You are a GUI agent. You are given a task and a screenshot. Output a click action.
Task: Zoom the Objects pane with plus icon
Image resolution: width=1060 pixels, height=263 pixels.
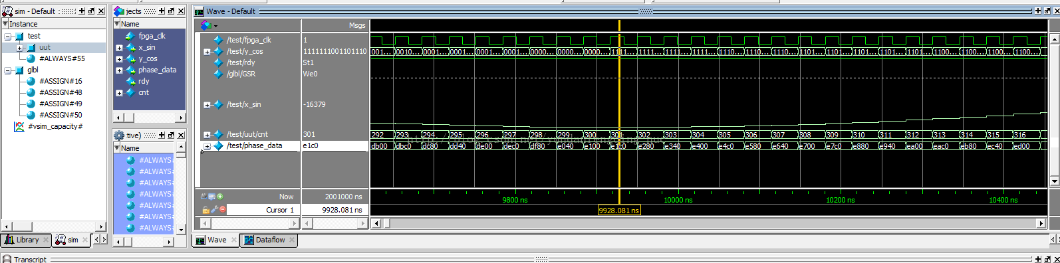coord(162,11)
